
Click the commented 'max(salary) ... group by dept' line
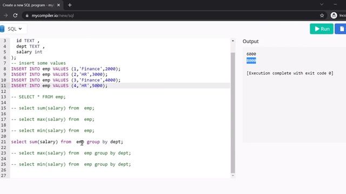click(71, 153)
